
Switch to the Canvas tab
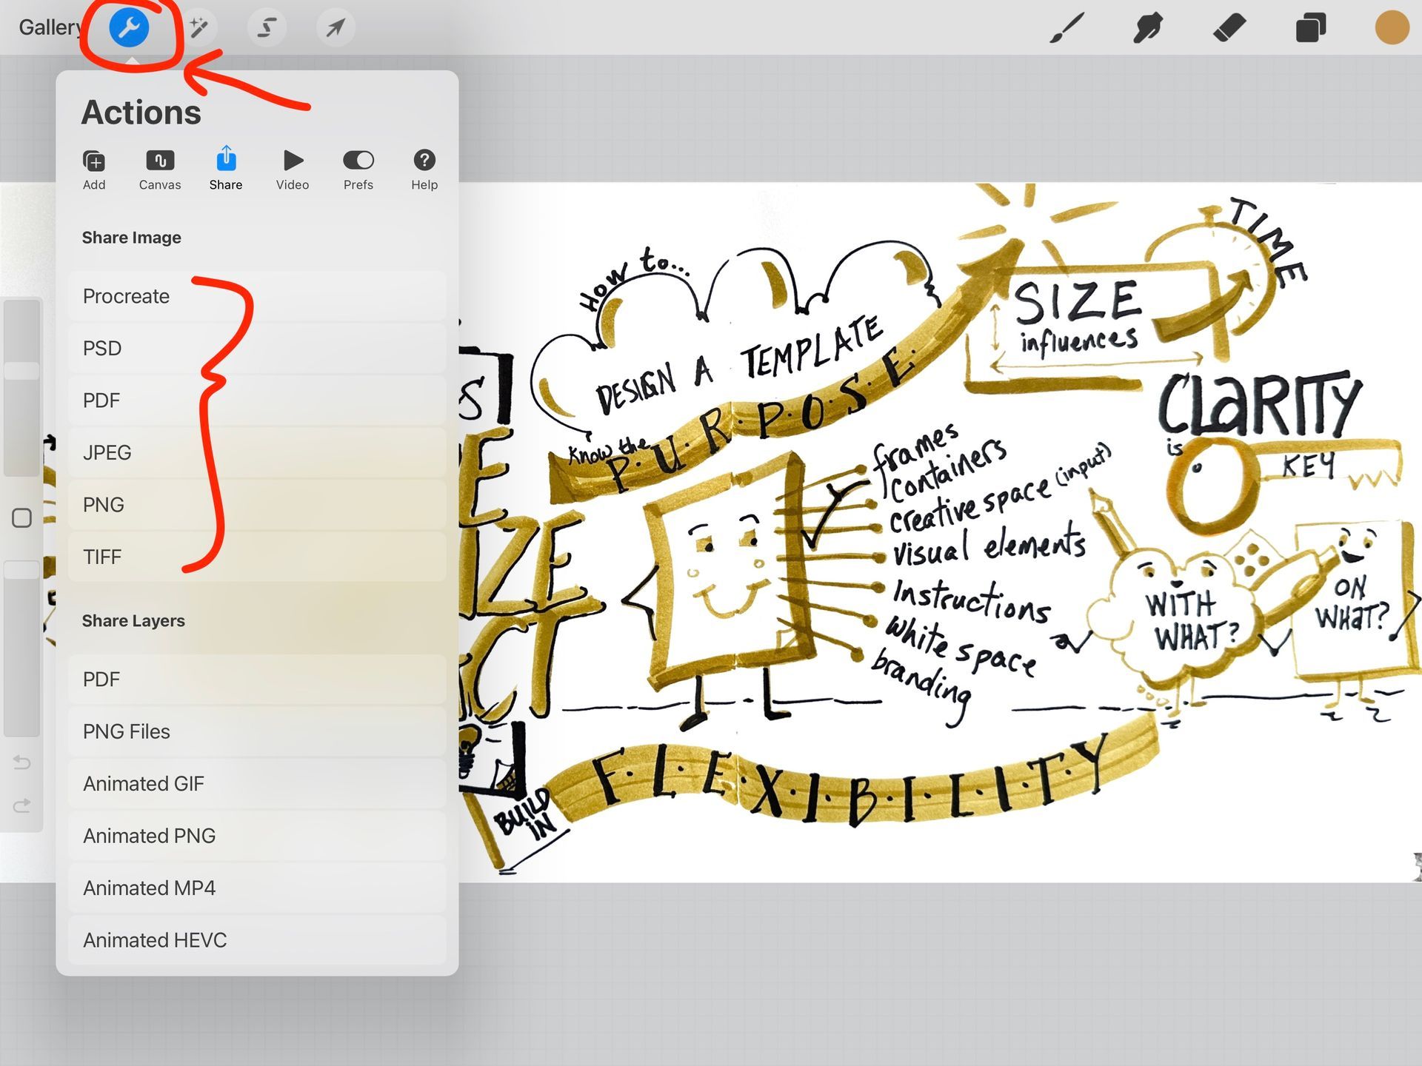pos(160,170)
